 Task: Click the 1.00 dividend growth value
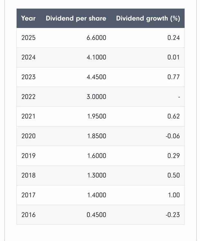click(x=173, y=195)
